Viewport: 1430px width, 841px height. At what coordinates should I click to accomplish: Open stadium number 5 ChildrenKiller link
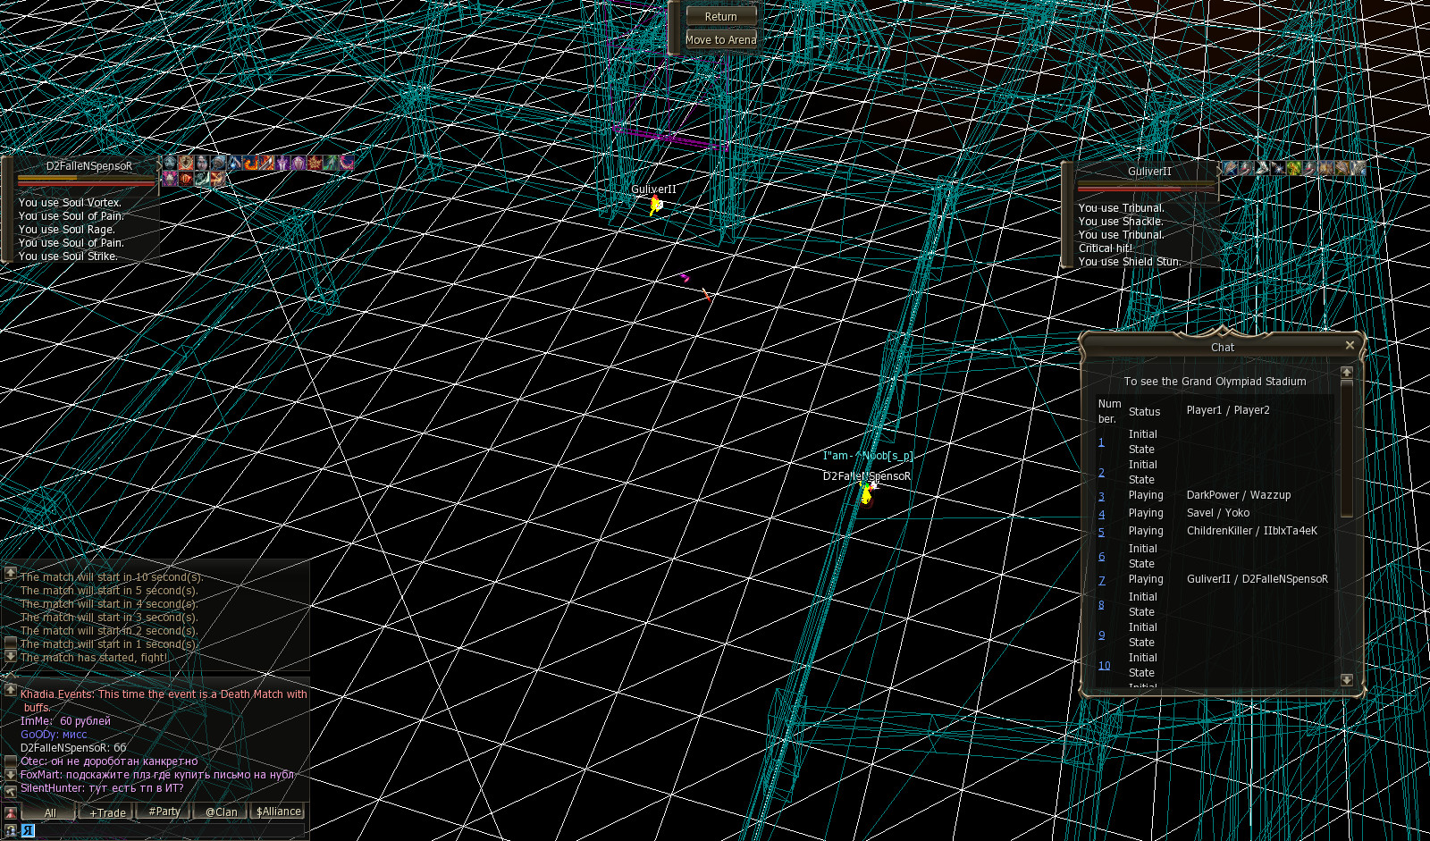[1101, 532]
